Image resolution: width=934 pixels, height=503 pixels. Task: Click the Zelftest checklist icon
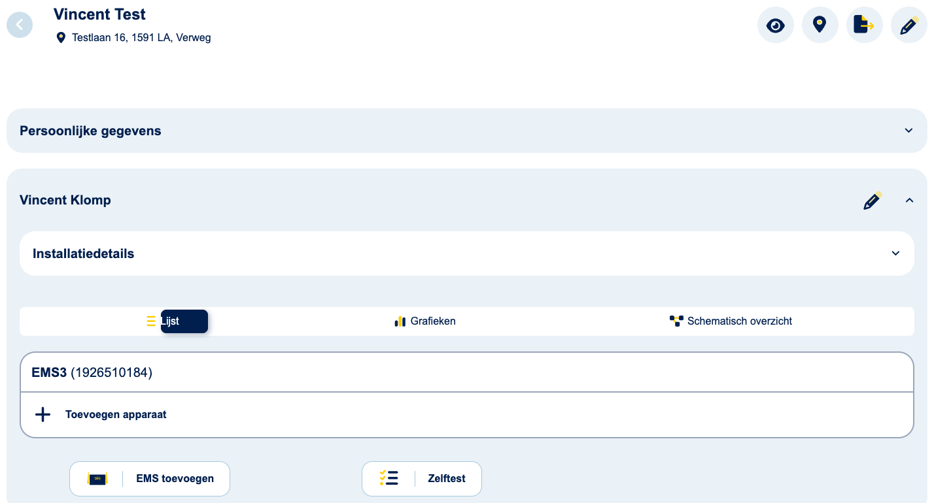(389, 479)
